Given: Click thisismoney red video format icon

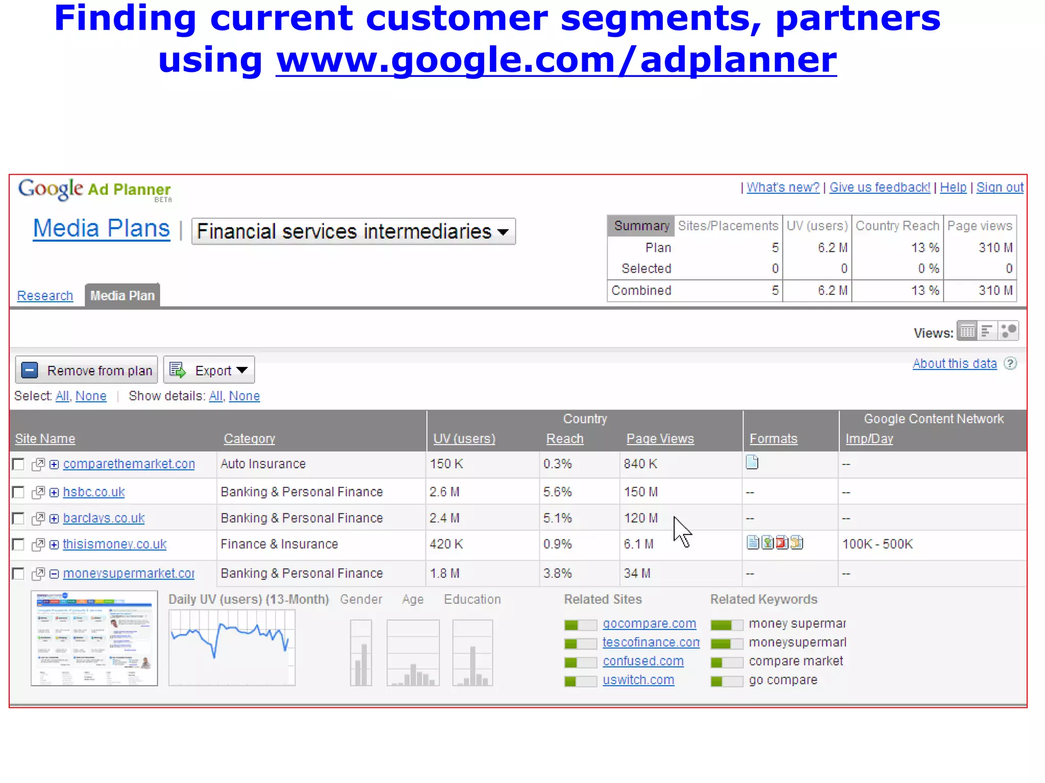Looking at the screenshot, I should [x=782, y=542].
